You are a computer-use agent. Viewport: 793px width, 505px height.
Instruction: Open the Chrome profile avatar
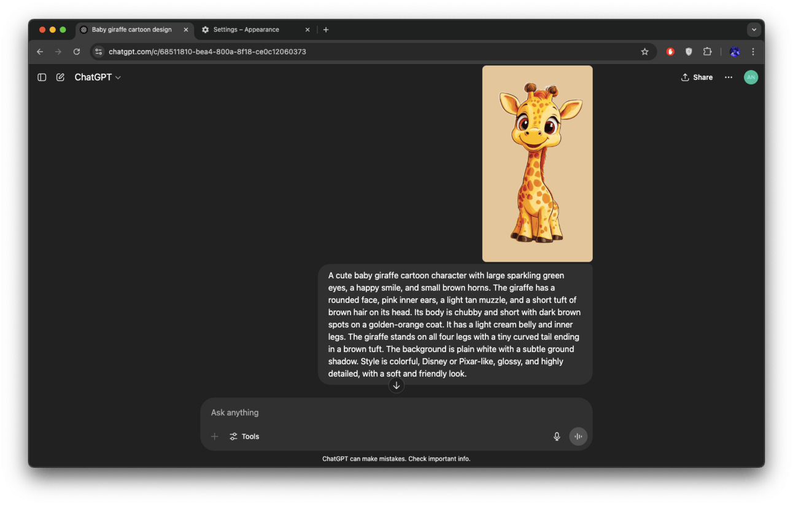(735, 52)
